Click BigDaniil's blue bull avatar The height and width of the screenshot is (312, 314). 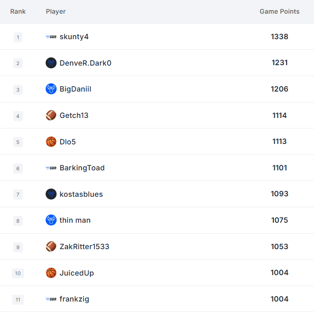[51, 89]
